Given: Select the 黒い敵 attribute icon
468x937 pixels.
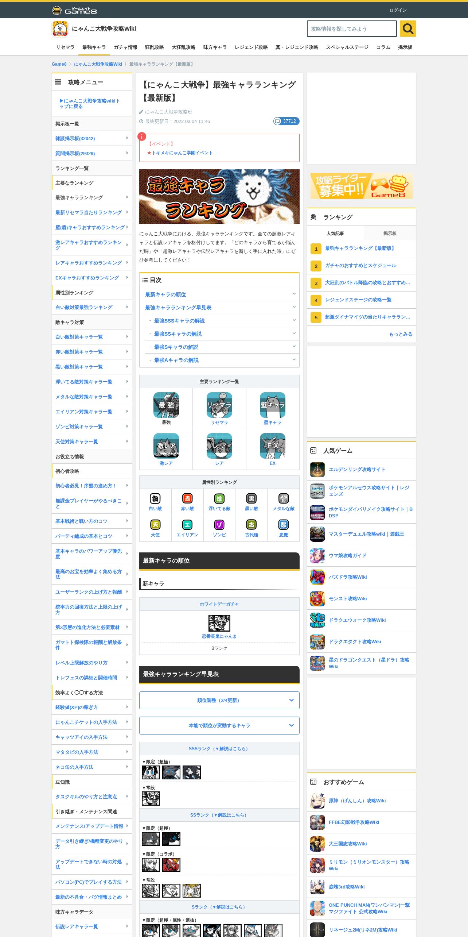Looking at the screenshot, I should tap(251, 498).
